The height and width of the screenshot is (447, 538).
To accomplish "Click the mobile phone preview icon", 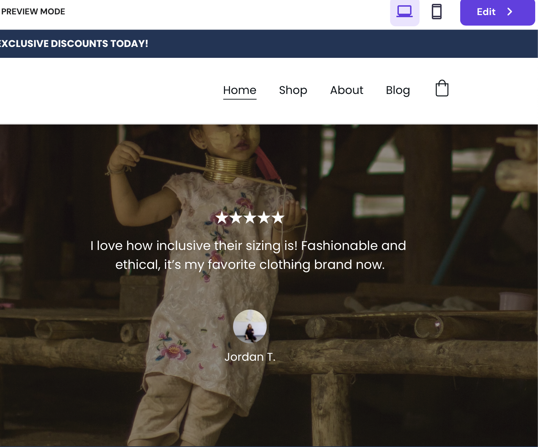I will (x=436, y=12).
